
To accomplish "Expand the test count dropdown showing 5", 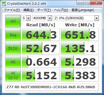I will point(28,18).
